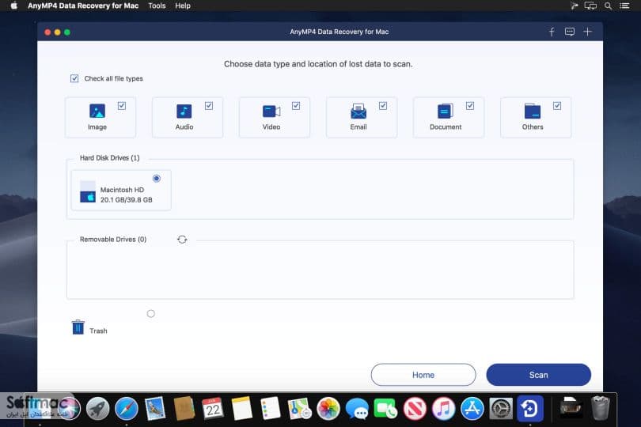Click the plus icon in title bar

587,32
